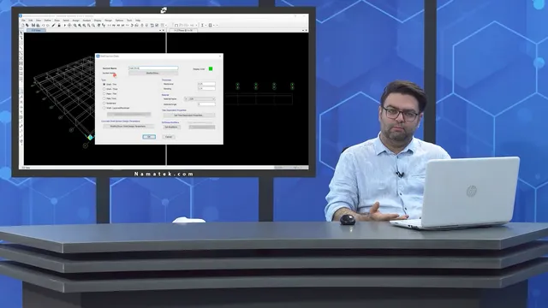548x308 pixels.
Task: Click the Save icon in toolbar
Action: coord(33,25)
